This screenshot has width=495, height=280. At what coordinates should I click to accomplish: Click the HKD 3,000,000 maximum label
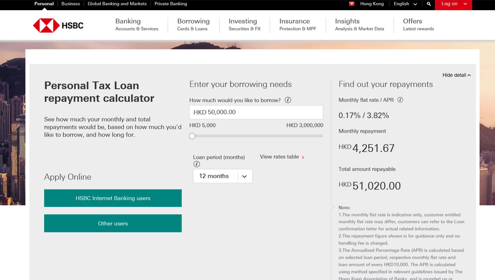pos(305,125)
